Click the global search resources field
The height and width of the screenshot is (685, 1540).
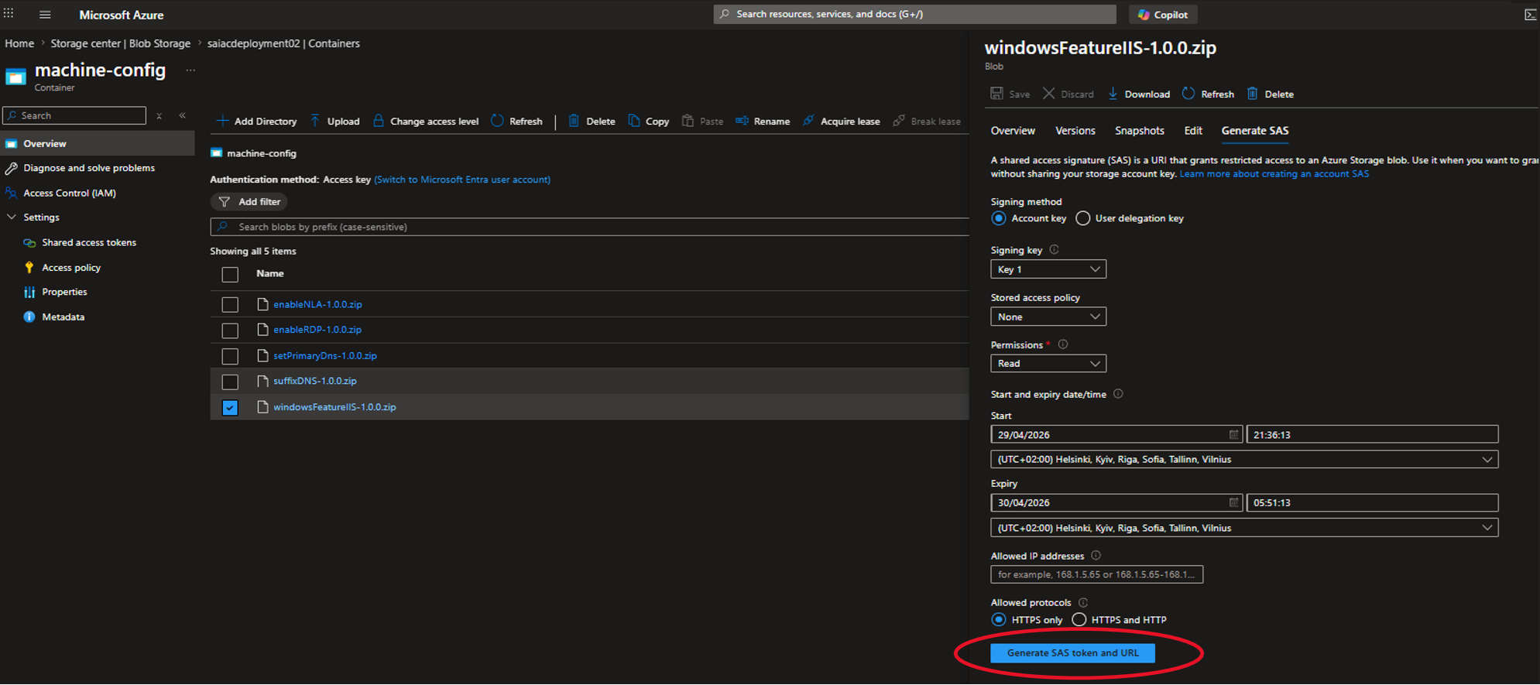915,15
